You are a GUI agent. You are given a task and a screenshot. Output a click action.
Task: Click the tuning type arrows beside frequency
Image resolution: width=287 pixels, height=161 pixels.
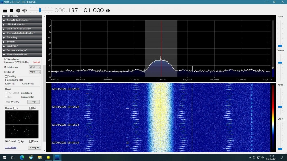pos(108,11)
